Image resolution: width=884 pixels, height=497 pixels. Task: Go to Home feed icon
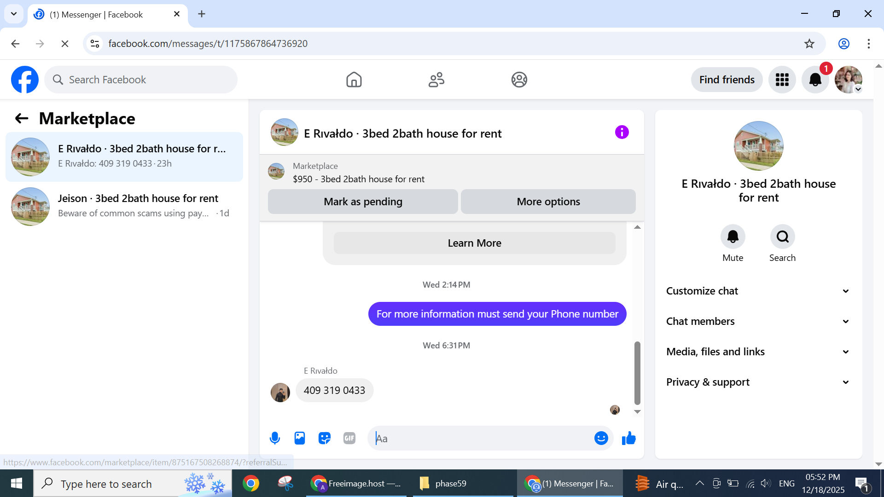354,80
